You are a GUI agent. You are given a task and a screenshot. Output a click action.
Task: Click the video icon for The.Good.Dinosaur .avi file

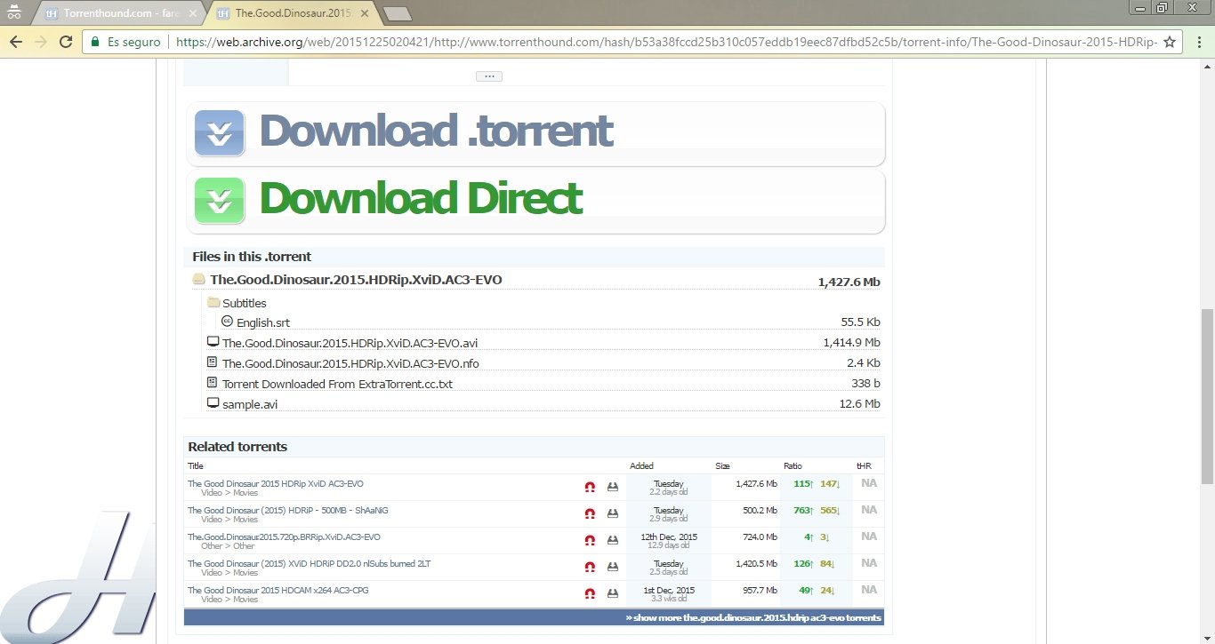(x=213, y=341)
